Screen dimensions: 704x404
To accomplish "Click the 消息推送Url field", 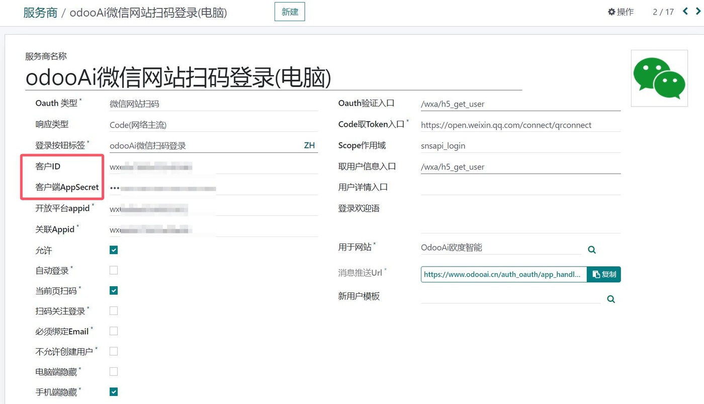I will pos(503,274).
